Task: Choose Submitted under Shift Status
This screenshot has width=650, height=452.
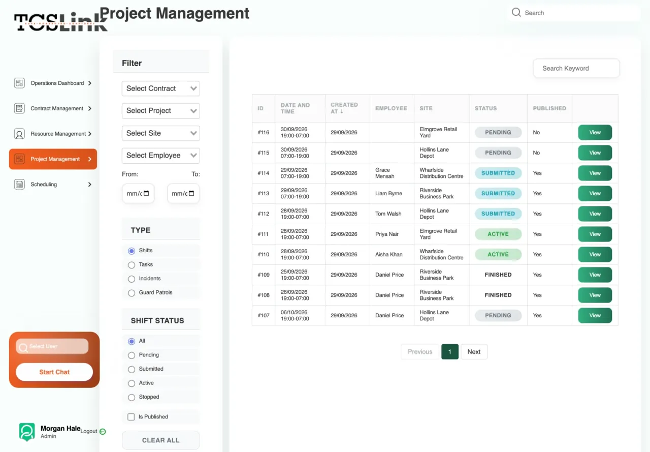Action: click(x=132, y=369)
